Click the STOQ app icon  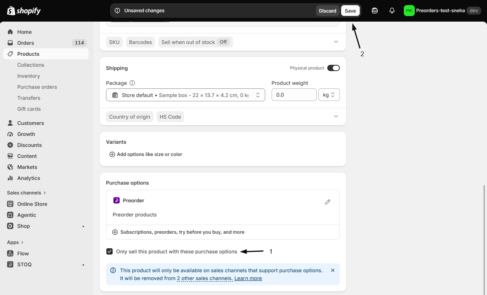(10, 264)
